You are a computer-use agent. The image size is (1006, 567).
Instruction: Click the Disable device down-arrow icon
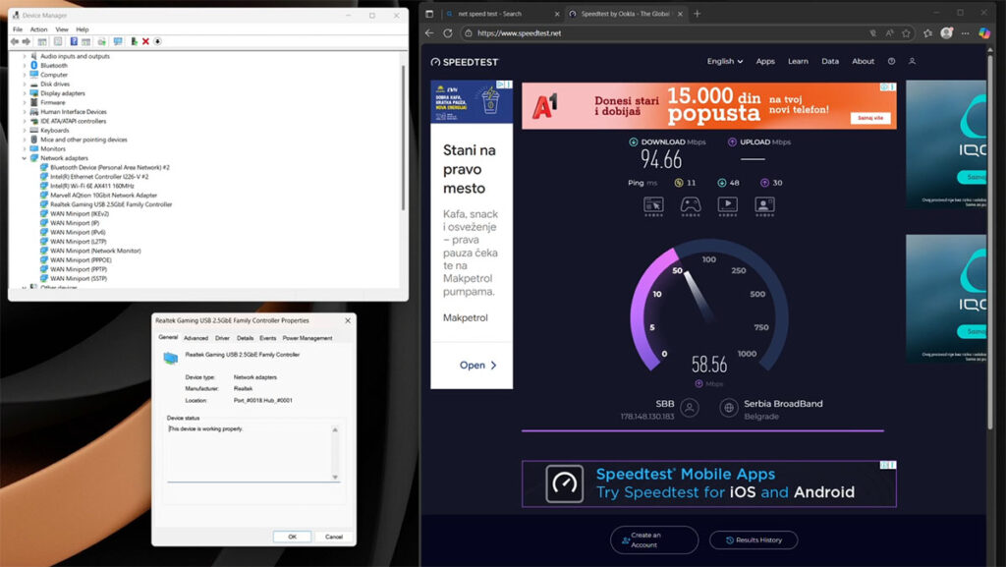(157, 41)
